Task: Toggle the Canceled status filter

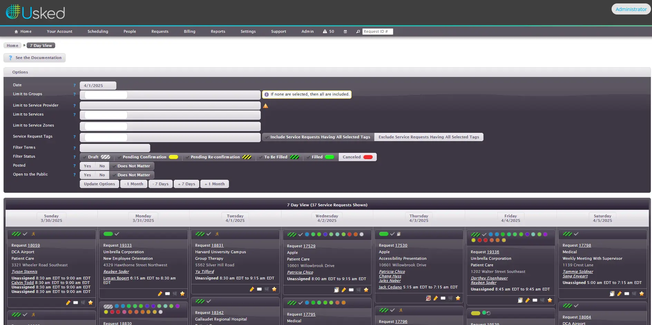Action: (357, 157)
